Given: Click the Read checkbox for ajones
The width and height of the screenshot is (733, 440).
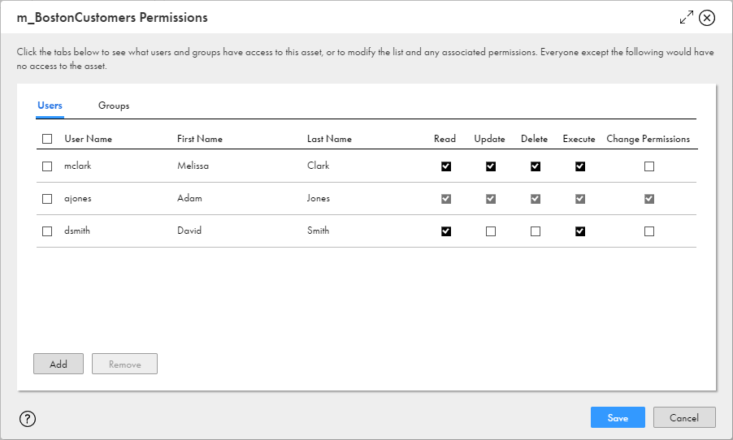Looking at the screenshot, I should coord(446,199).
